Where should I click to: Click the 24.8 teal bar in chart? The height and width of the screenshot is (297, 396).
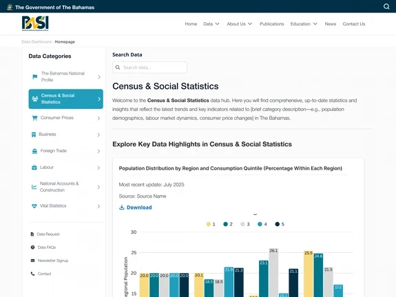[318, 275]
